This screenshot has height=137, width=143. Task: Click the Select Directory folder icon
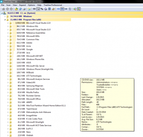point(16,9)
